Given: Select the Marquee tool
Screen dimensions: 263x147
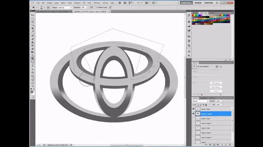Looking at the screenshot, I should click(32, 18).
